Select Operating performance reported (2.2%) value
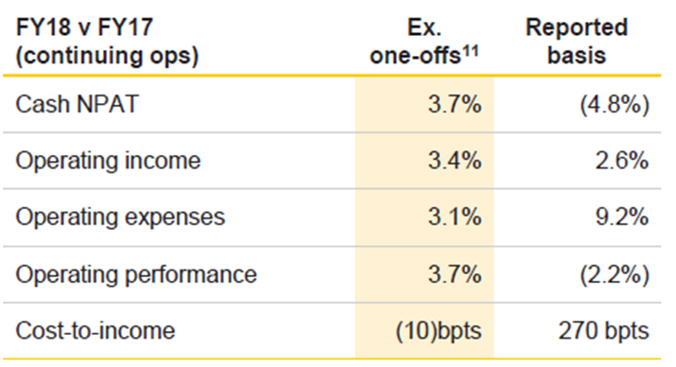This screenshot has height=367, width=676. tap(614, 275)
